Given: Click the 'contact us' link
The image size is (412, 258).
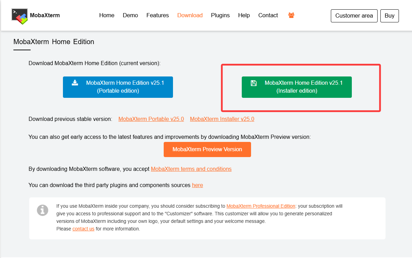Looking at the screenshot, I should tap(83, 229).
